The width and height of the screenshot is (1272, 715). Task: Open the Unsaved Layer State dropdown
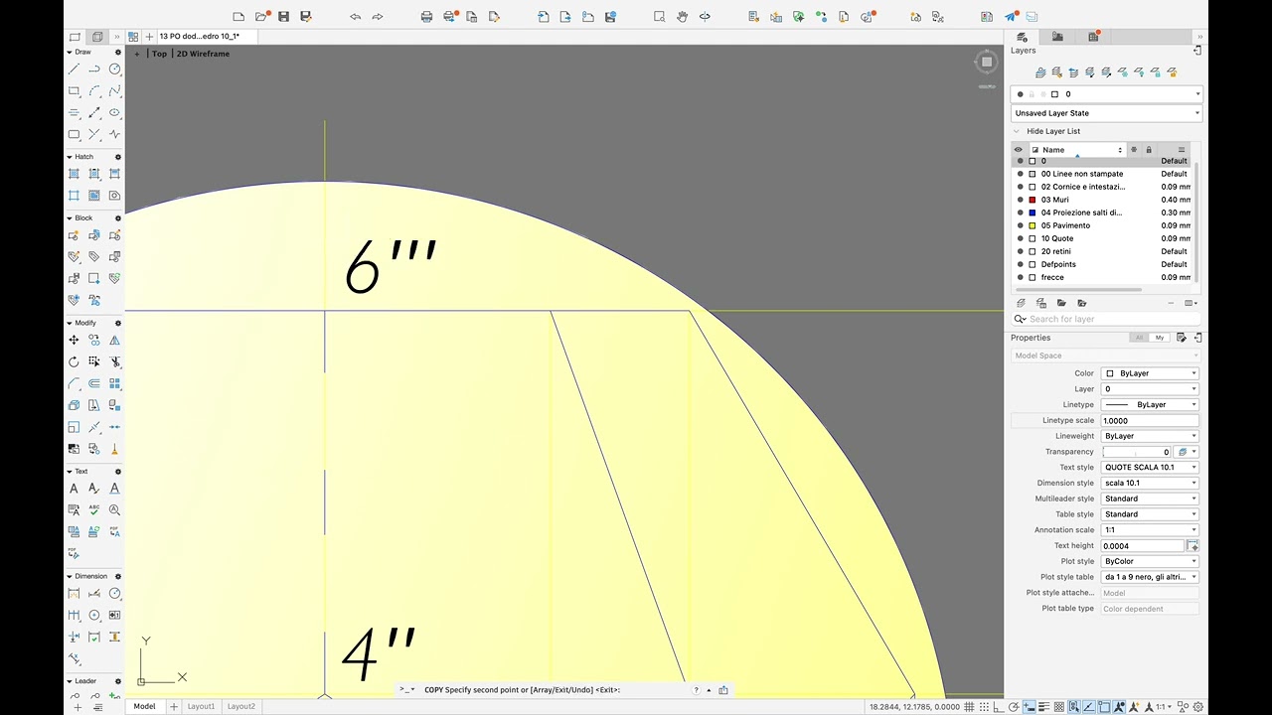(x=1106, y=113)
